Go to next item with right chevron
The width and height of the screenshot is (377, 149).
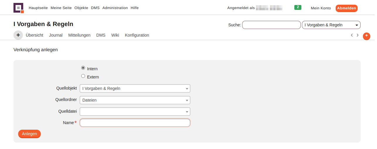(x=358, y=35)
